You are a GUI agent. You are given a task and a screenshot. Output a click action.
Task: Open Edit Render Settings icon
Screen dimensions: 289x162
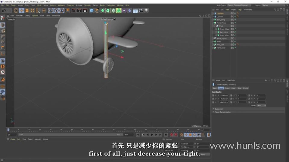[x=85, y=11]
